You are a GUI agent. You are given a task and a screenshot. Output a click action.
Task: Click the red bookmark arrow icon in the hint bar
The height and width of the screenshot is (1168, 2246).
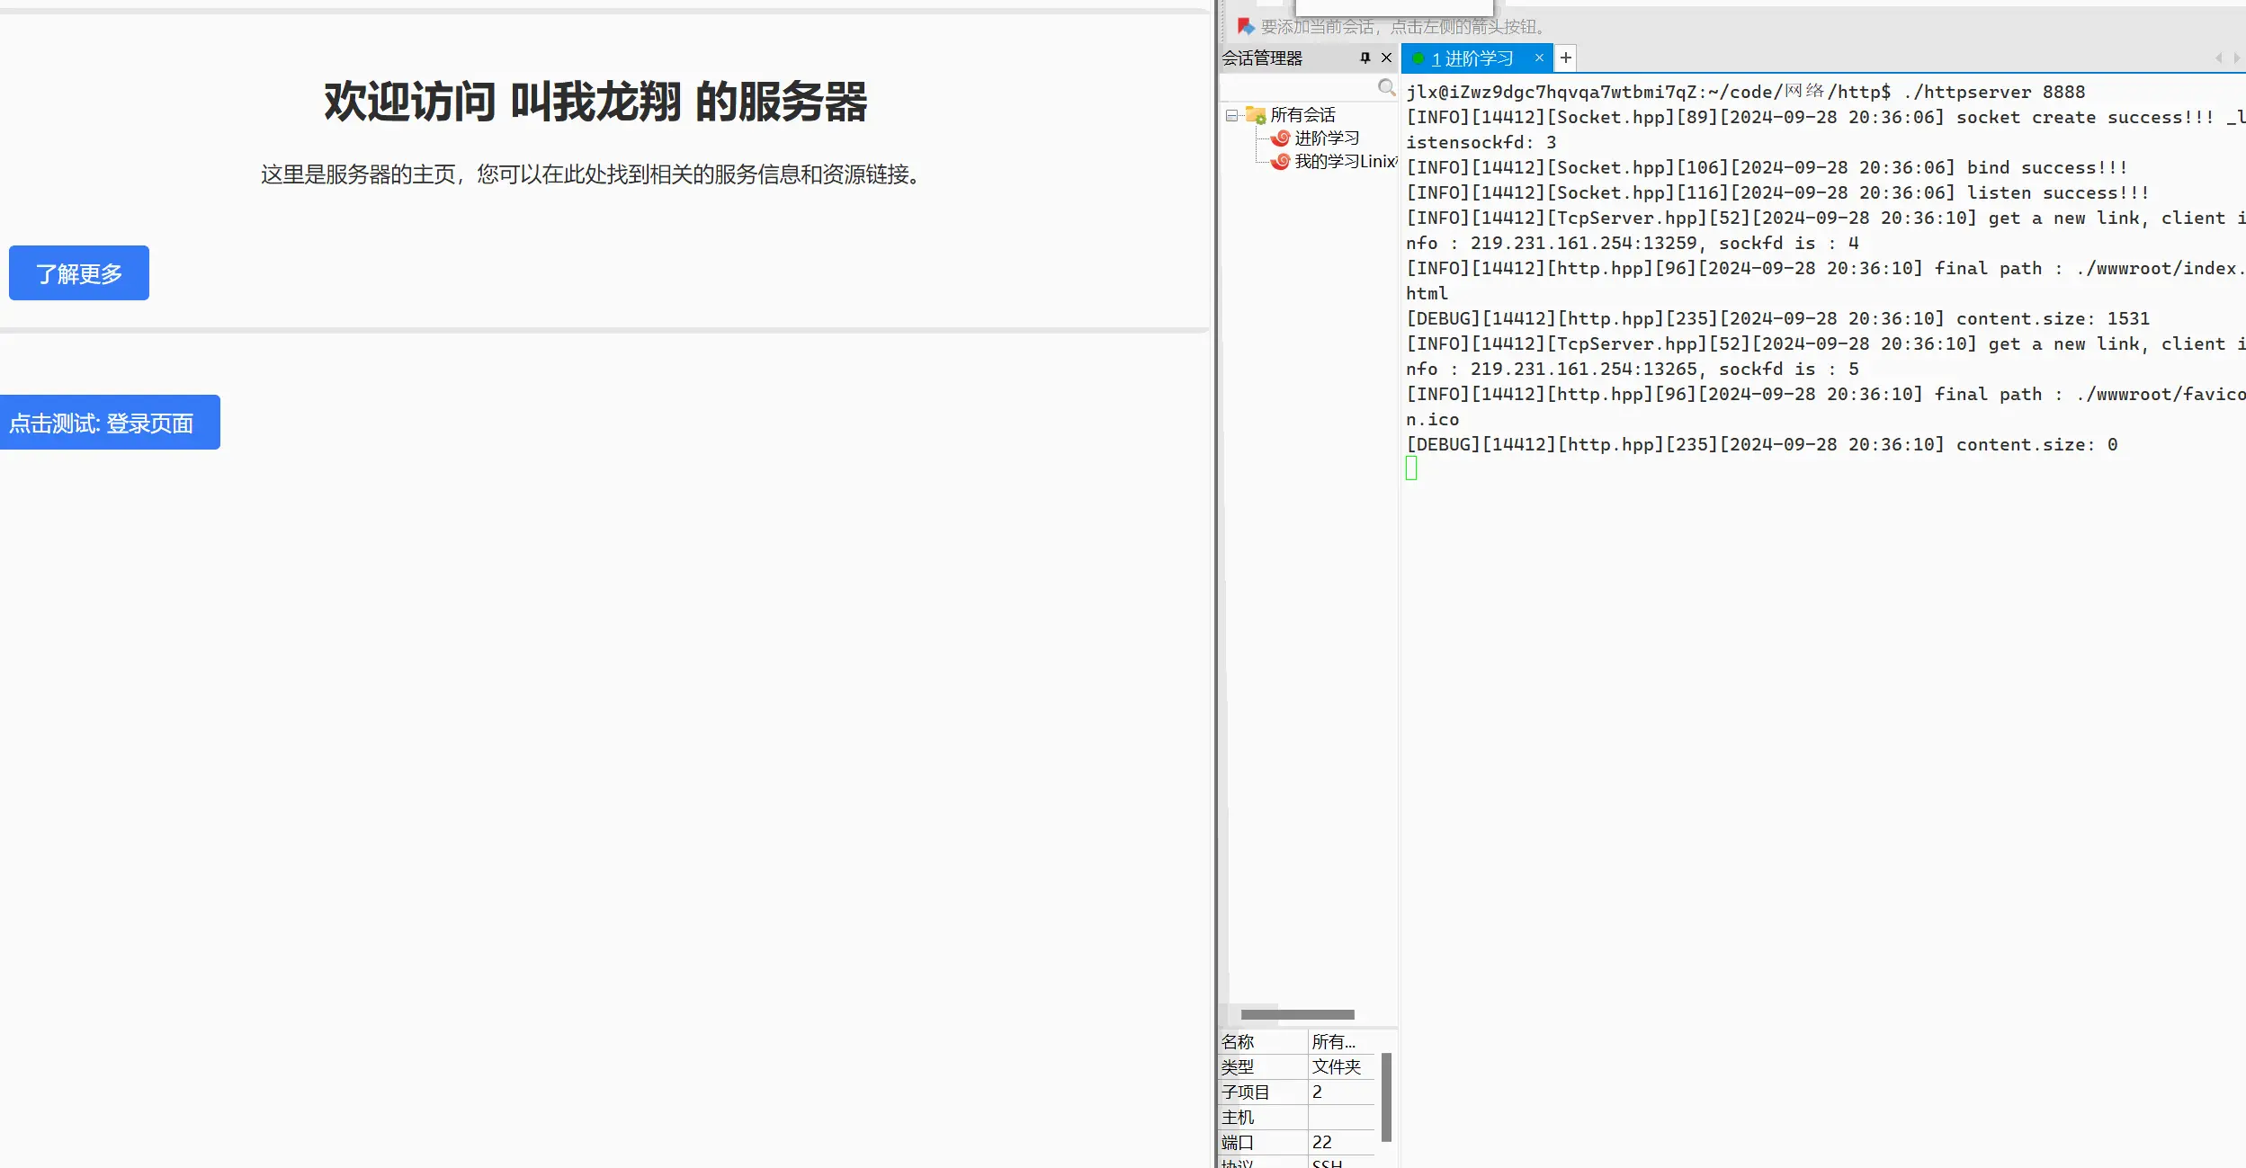(1245, 27)
